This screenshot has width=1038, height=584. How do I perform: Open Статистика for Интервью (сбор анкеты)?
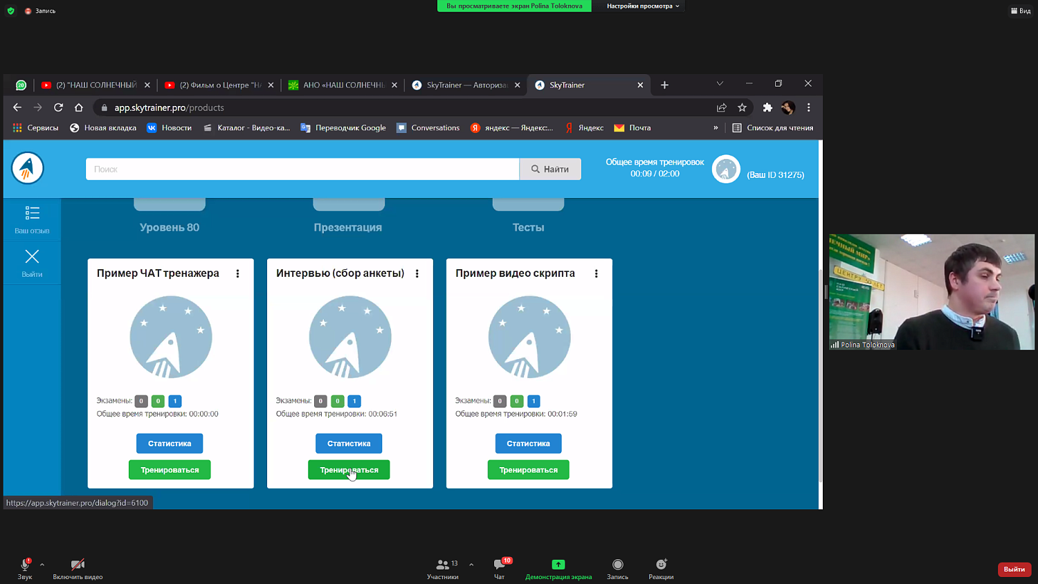349,444
